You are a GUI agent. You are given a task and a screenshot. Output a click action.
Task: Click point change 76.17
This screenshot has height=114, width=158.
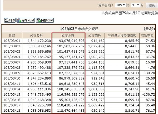150,111
